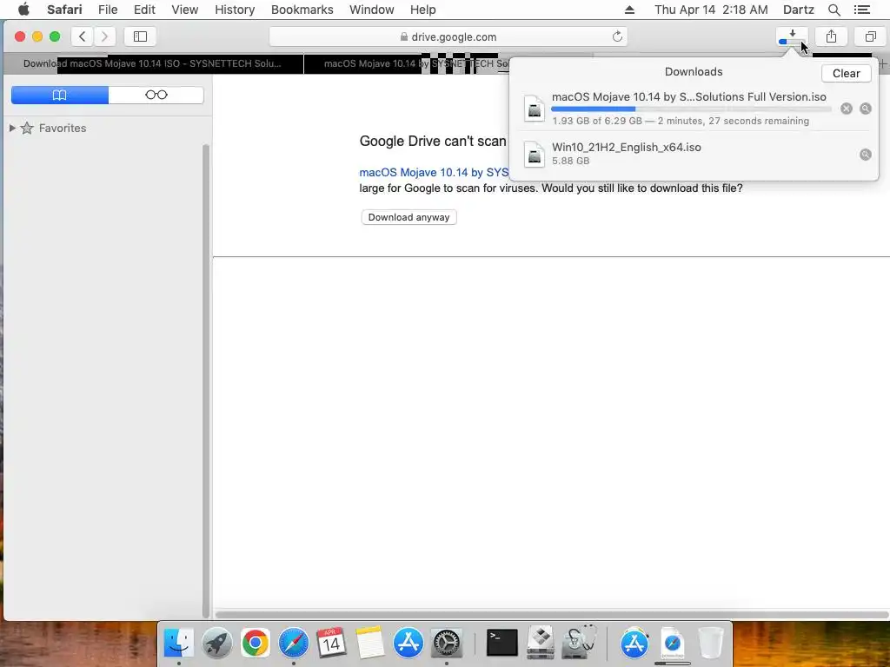
Task: Switch to Download macOS Mojave ISO tab
Action: click(153, 63)
